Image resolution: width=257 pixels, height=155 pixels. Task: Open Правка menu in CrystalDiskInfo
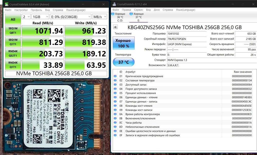(126, 10)
